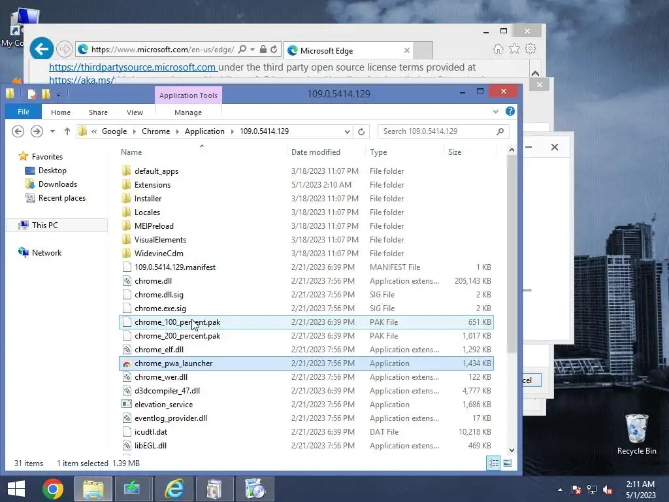
Task: Select the icudtl.dat file
Action: [151, 432]
